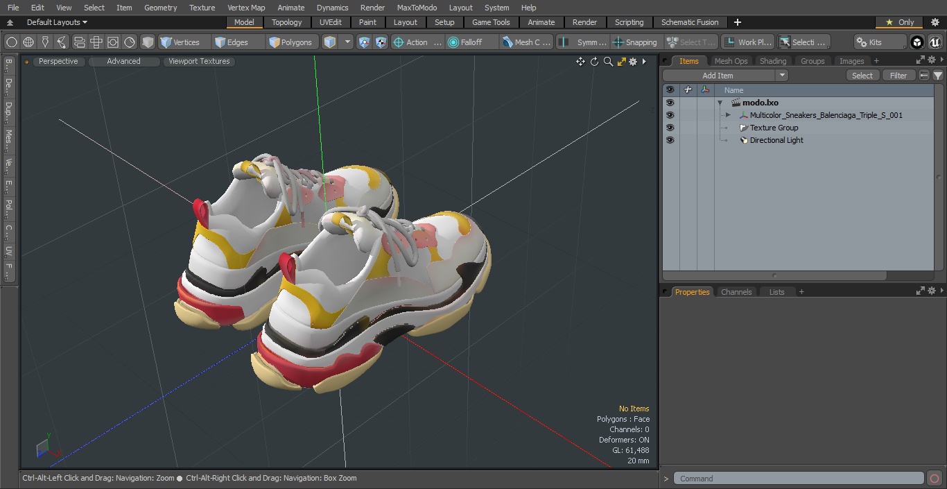The image size is (947, 489).
Task: Toggle visibility of modo.lxo scene
Action: (x=670, y=103)
